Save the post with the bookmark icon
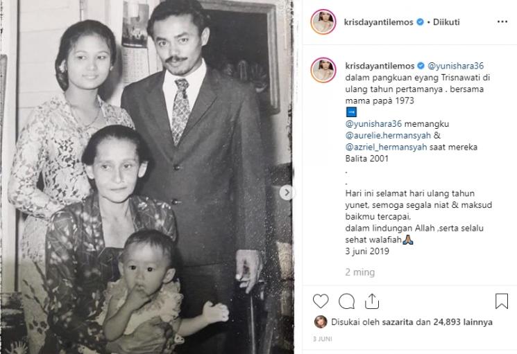The image size is (517, 354). (x=502, y=301)
